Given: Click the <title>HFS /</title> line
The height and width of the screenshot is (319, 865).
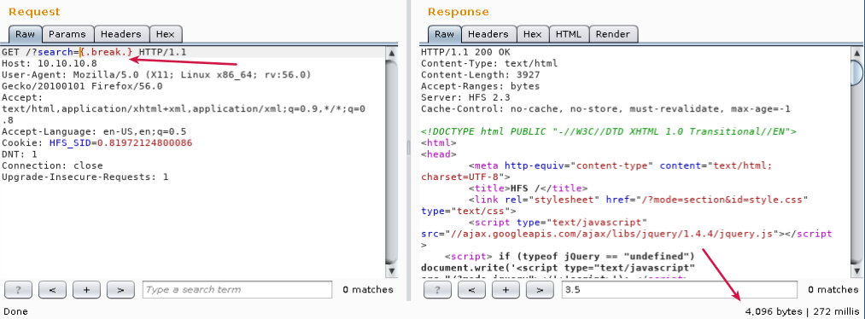Looking at the screenshot, I should coord(529,188).
